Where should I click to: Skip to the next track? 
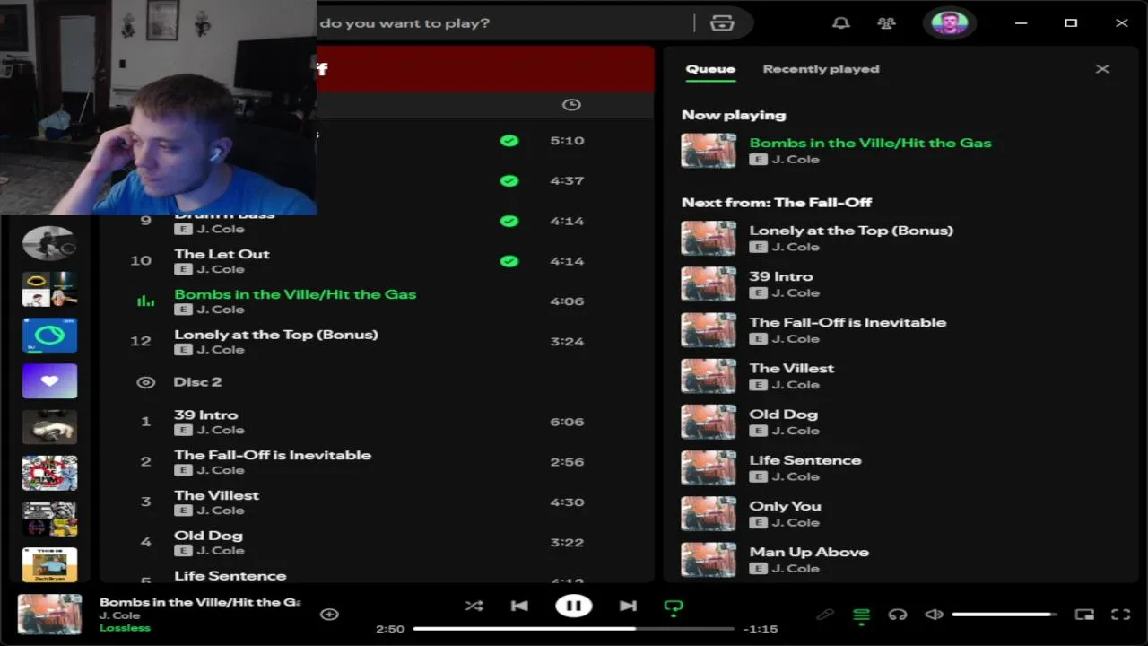pyautogui.click(x=628, y=607)
